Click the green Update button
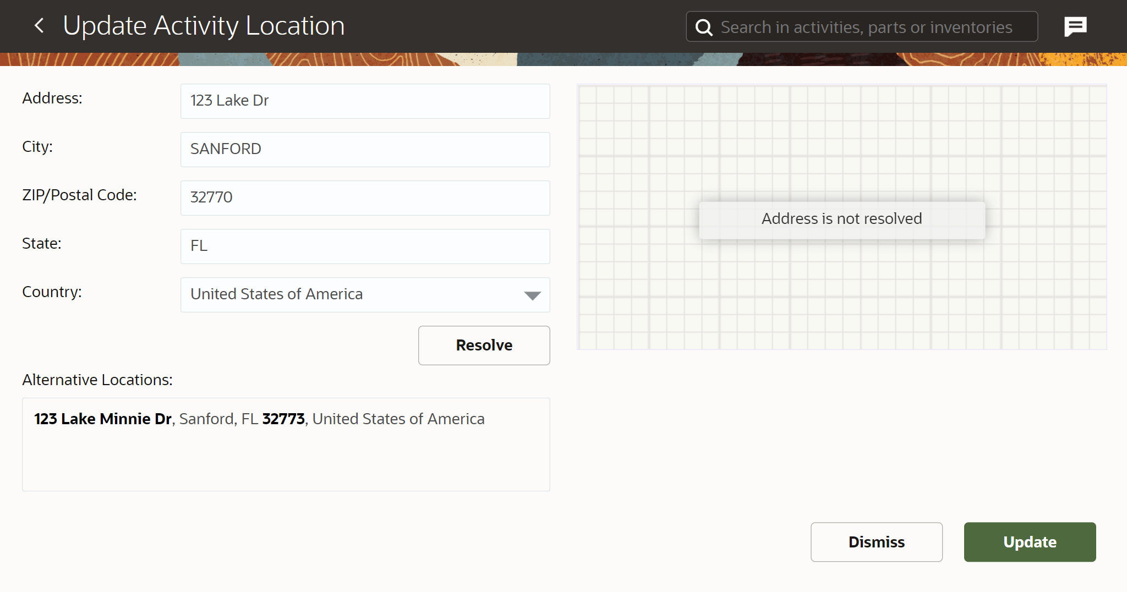This screenshot has width=1127, height=592. point(1030,542)
